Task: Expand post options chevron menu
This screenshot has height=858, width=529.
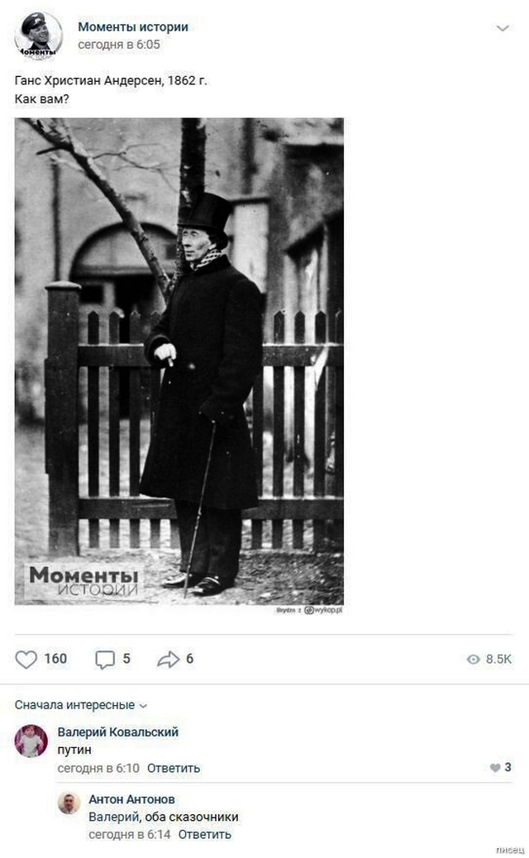Action: (x=503, y=28)
